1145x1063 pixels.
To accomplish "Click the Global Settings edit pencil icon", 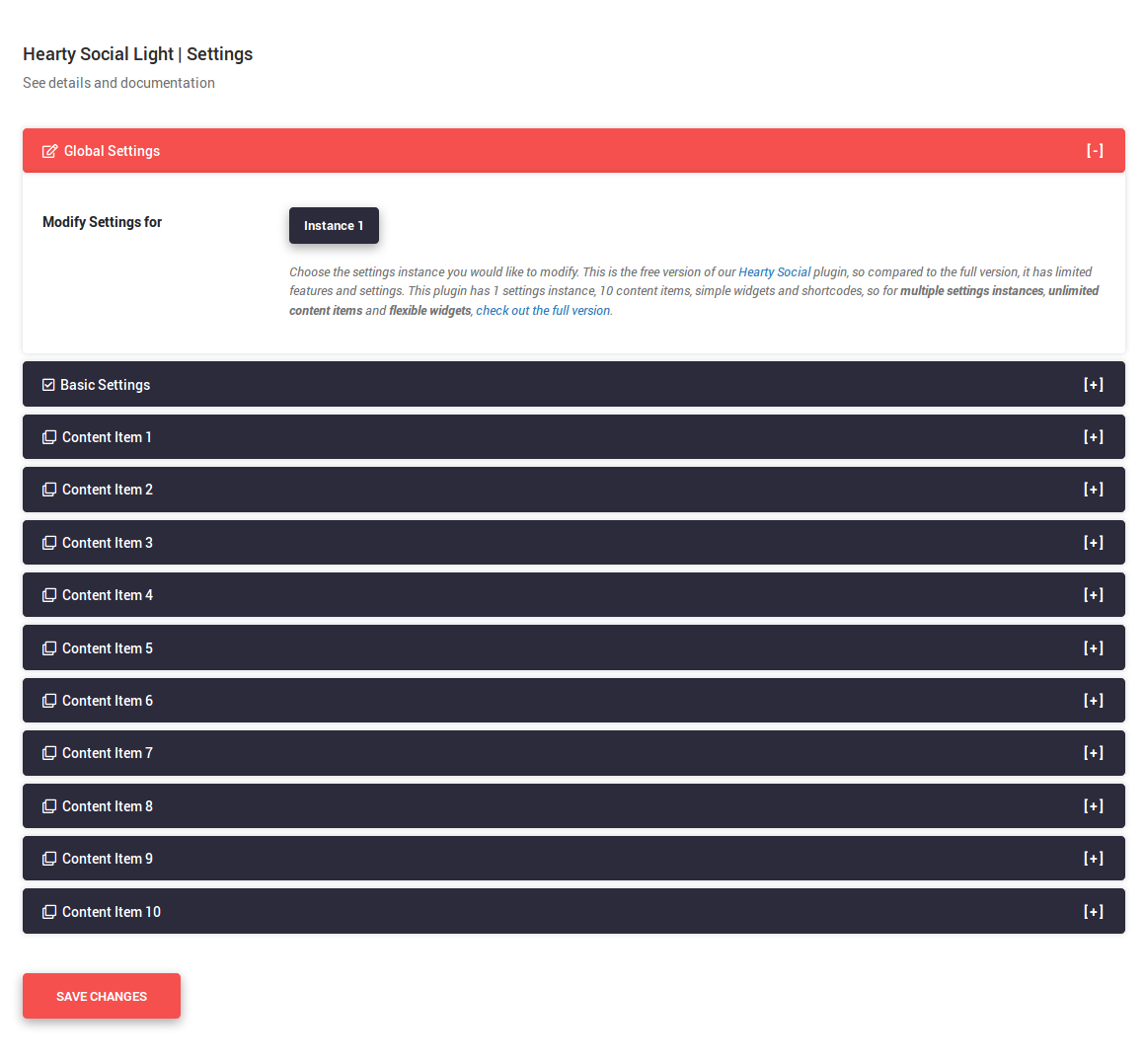I will pos(49,151).
